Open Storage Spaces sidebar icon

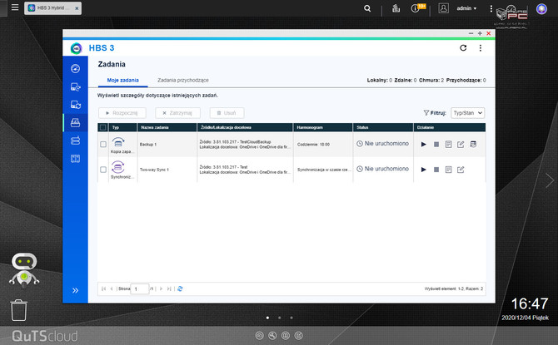[76, 140]
